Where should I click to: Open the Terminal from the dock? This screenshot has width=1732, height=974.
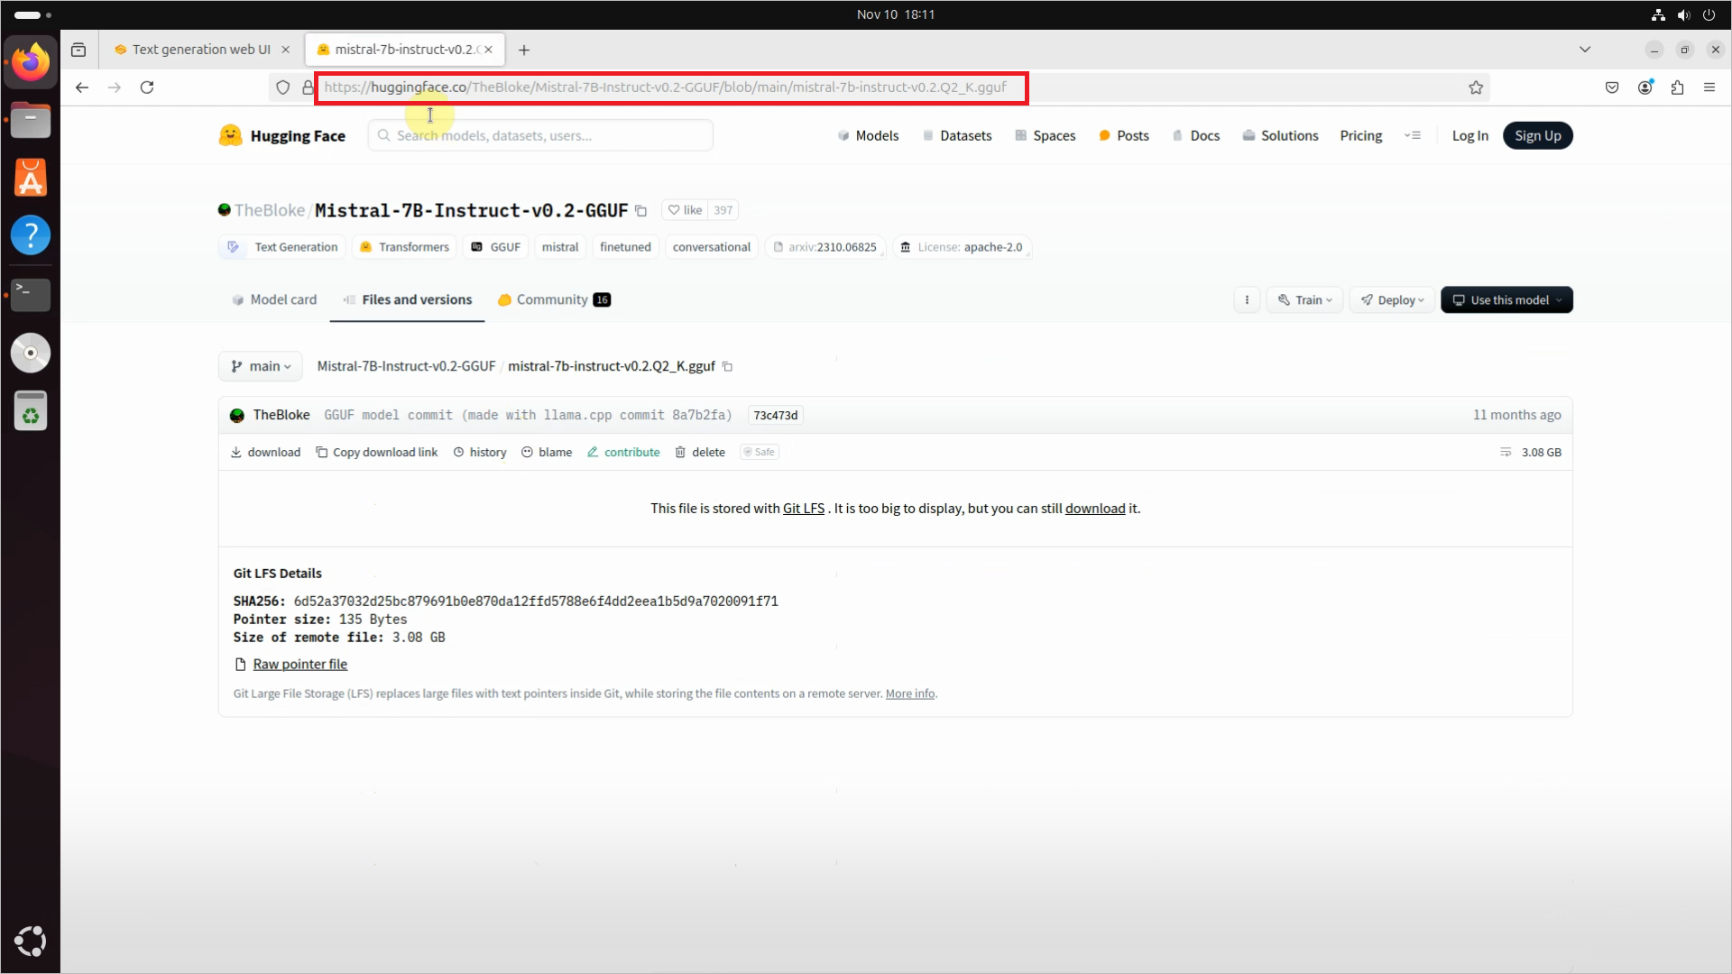click(x=31, y=294)
